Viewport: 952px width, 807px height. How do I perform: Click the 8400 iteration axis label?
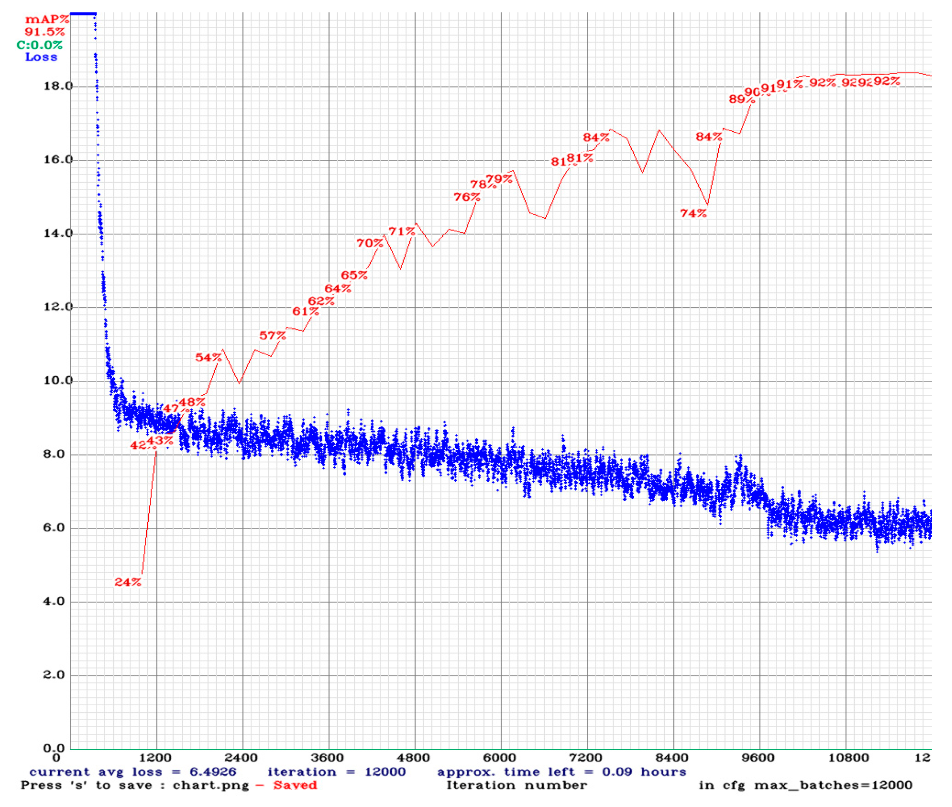(x=672, y=758)
